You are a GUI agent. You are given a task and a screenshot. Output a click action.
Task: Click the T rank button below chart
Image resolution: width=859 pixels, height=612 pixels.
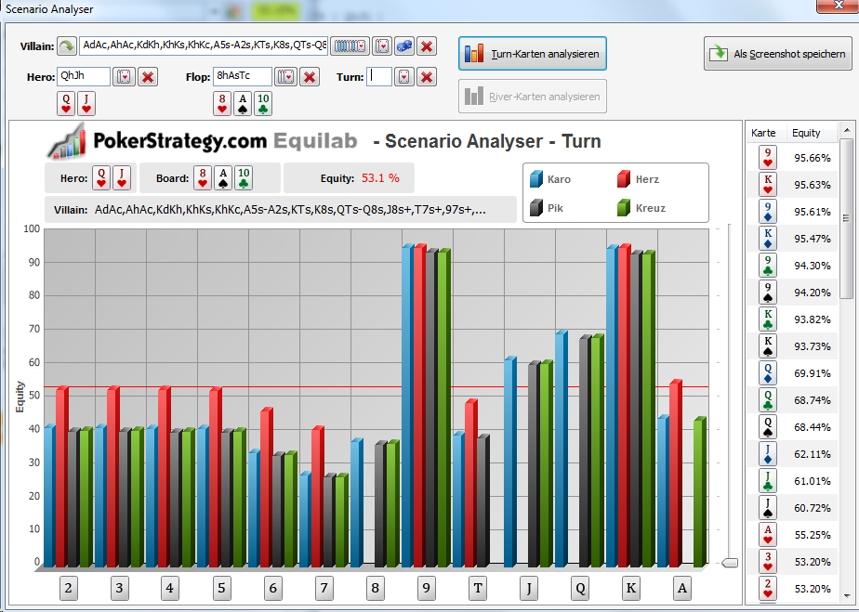point(478,589)
